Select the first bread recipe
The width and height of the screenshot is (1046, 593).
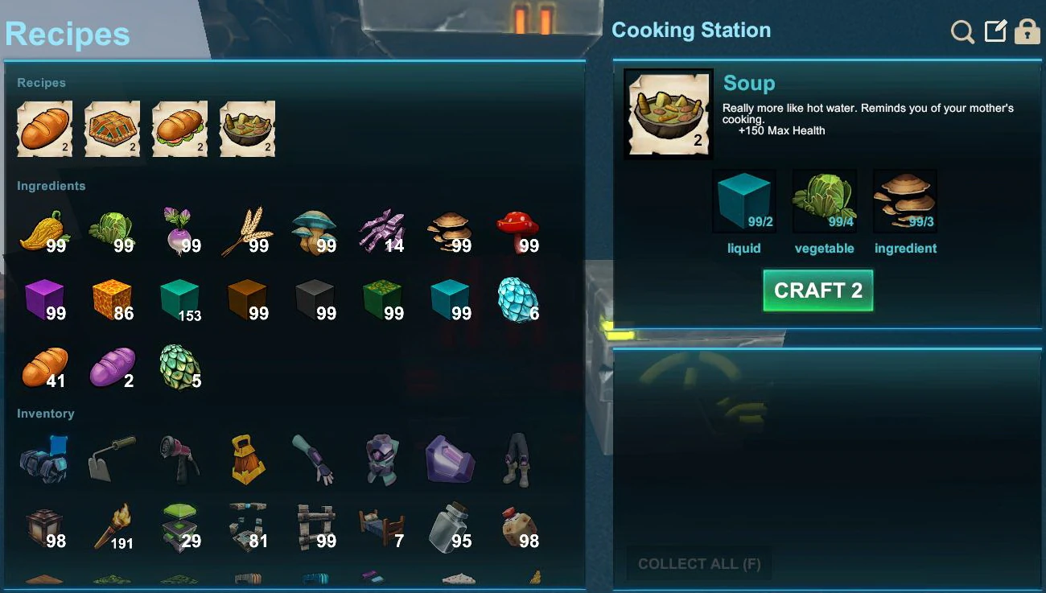point(45,129)
